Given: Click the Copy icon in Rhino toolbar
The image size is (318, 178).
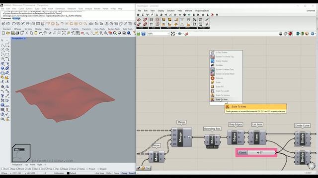Looking at the screenshot, I should [31, 33].
